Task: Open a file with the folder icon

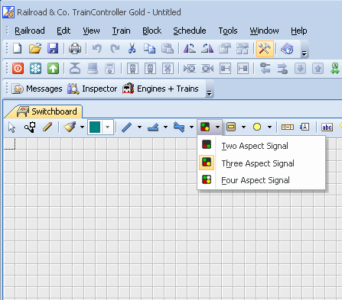Action: tap(35, 48)
